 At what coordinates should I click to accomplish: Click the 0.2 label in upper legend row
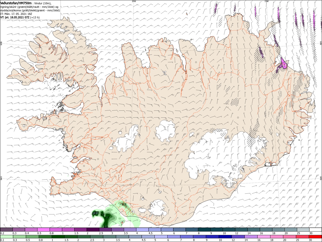click(2, 233)
